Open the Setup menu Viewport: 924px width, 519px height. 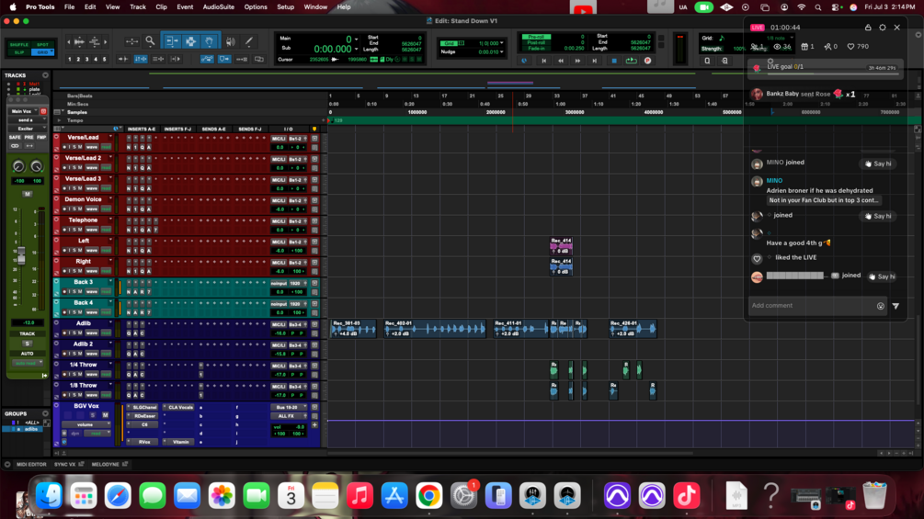285,7
